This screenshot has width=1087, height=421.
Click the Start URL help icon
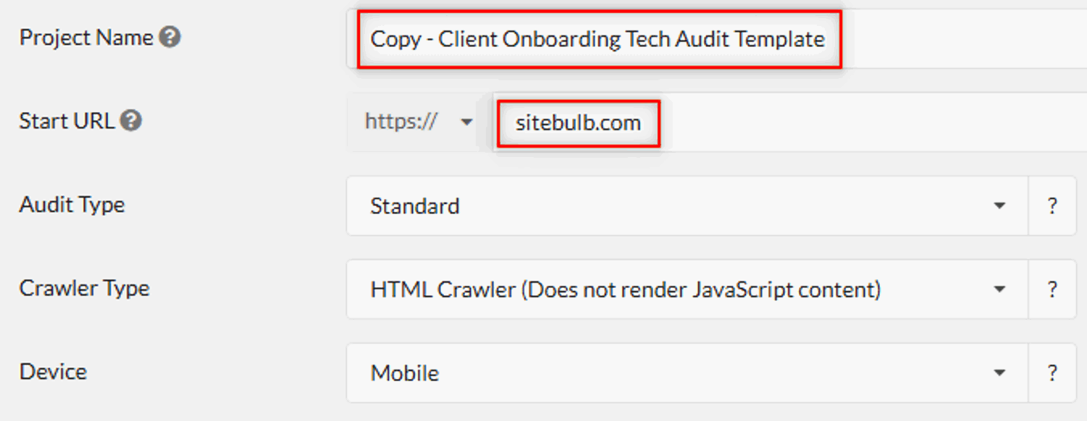coord(130,121)
